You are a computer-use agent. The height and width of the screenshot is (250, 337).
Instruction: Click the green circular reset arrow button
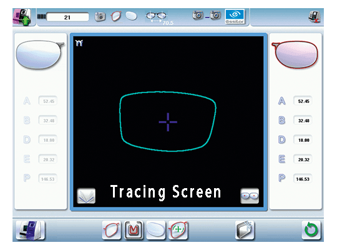pos(311,230)
